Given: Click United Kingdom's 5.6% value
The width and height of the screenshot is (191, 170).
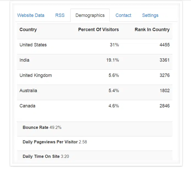Looking at the screenshot, I should tap(113, 75).
